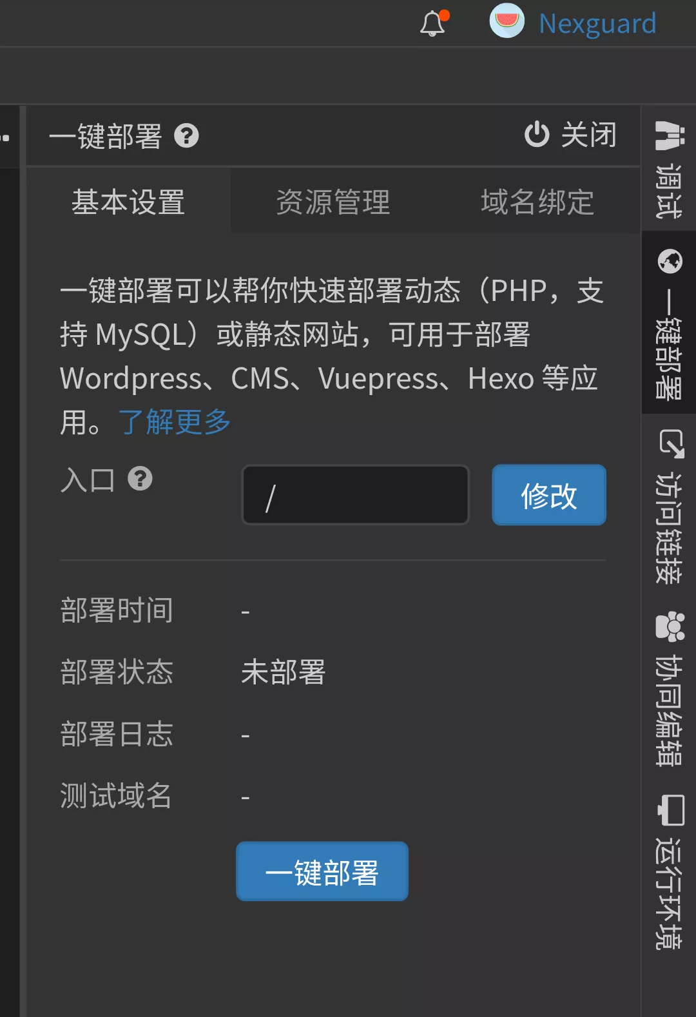Open the 协同编辑 collaboration sidebar panel

click(x=669, y=689)
